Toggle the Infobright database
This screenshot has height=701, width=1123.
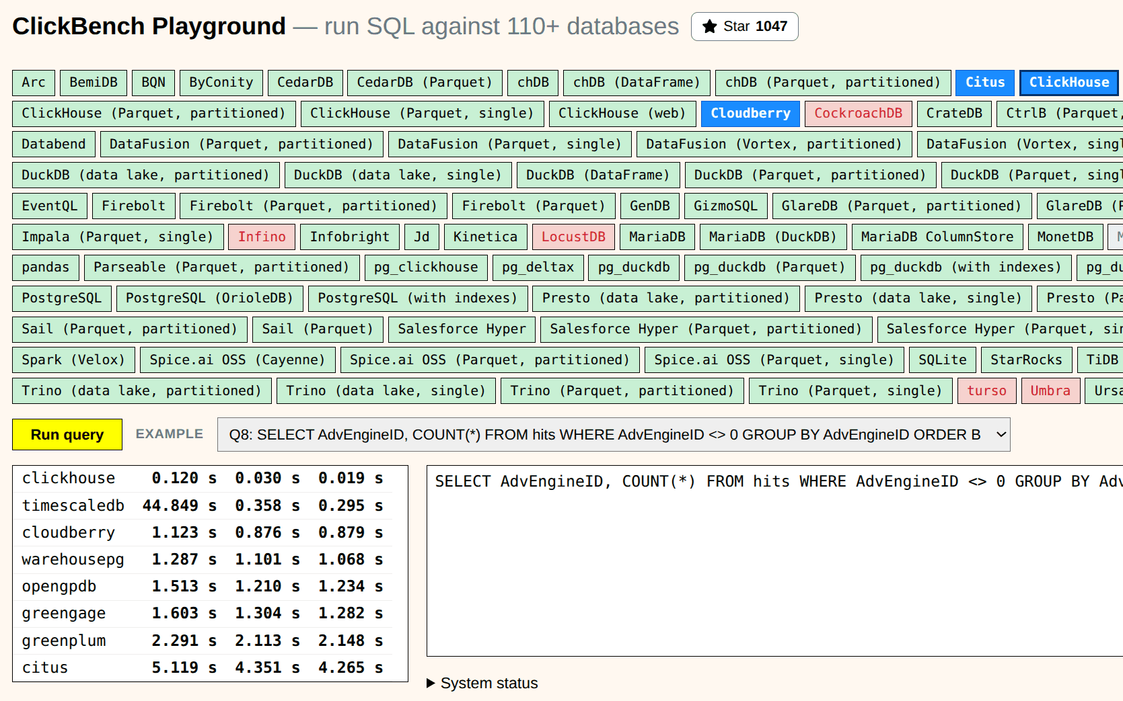(x=350, y=237)
